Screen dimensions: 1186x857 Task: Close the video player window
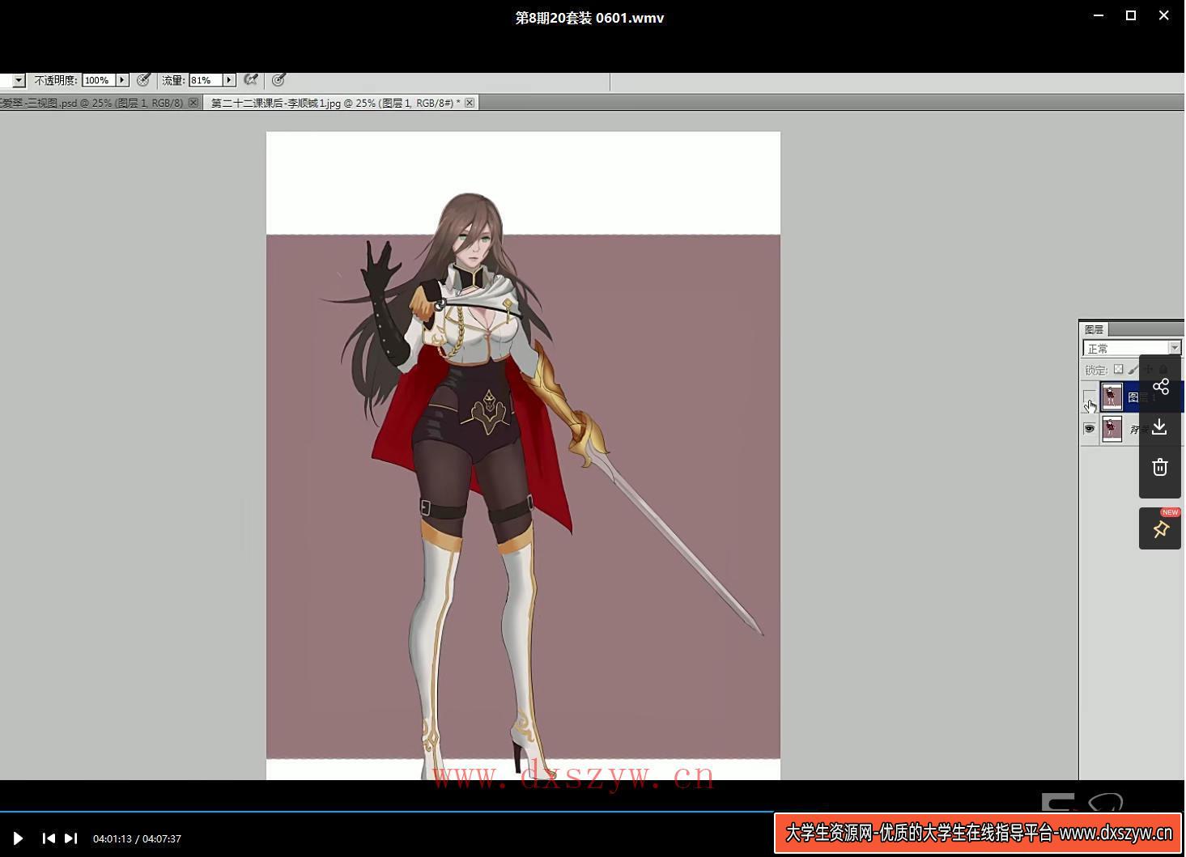click(1164, 15)
